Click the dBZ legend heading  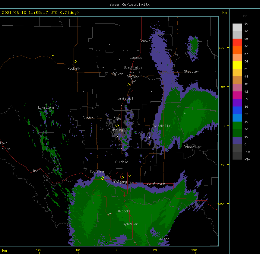click(x=244, y=16)
